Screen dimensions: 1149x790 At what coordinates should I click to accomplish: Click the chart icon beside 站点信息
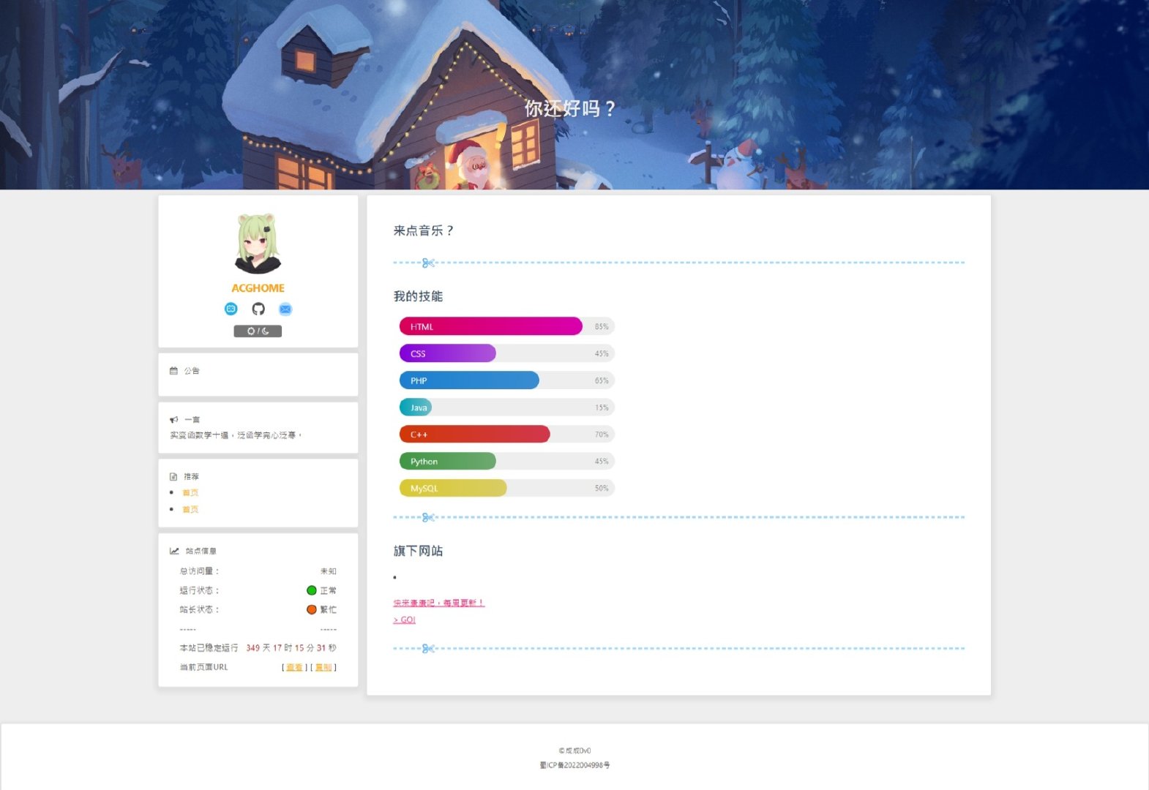(174, 551)
